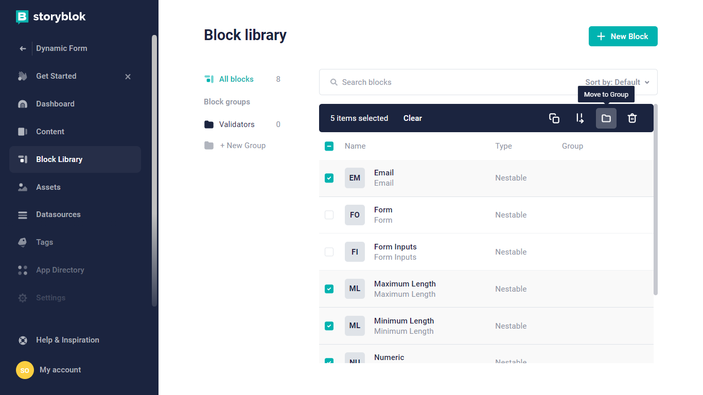Click the Name column header
The width and height of the screenshot is (703, 395).
pyautogui.click(x=355, y=146)
